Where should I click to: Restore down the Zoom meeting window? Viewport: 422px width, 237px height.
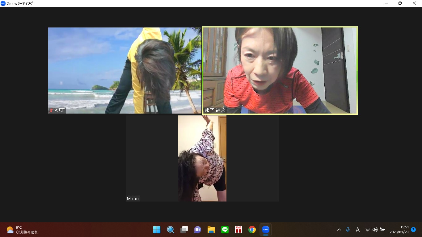point(400,3)
